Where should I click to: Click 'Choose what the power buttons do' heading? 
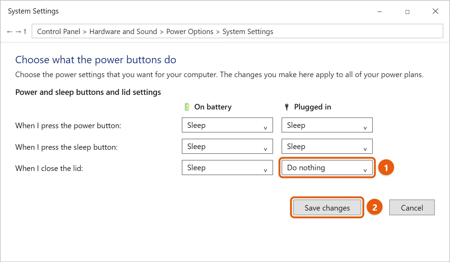pos(96,60)
